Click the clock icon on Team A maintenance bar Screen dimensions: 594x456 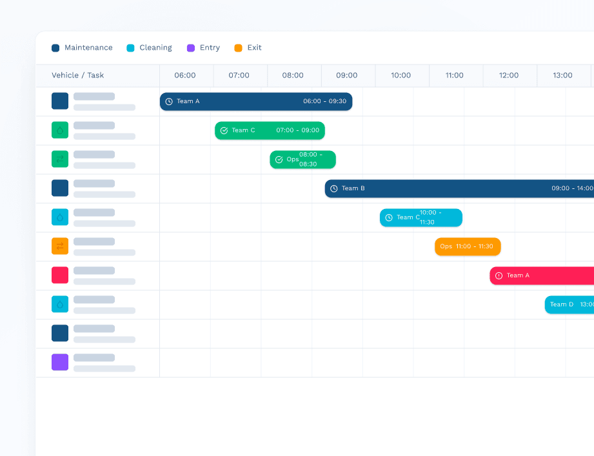[169, 101]
